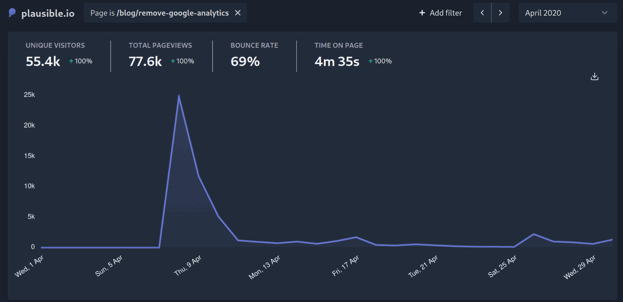Click the plus icon beside Add filter

pyautogui.click(x=422, y=13)
